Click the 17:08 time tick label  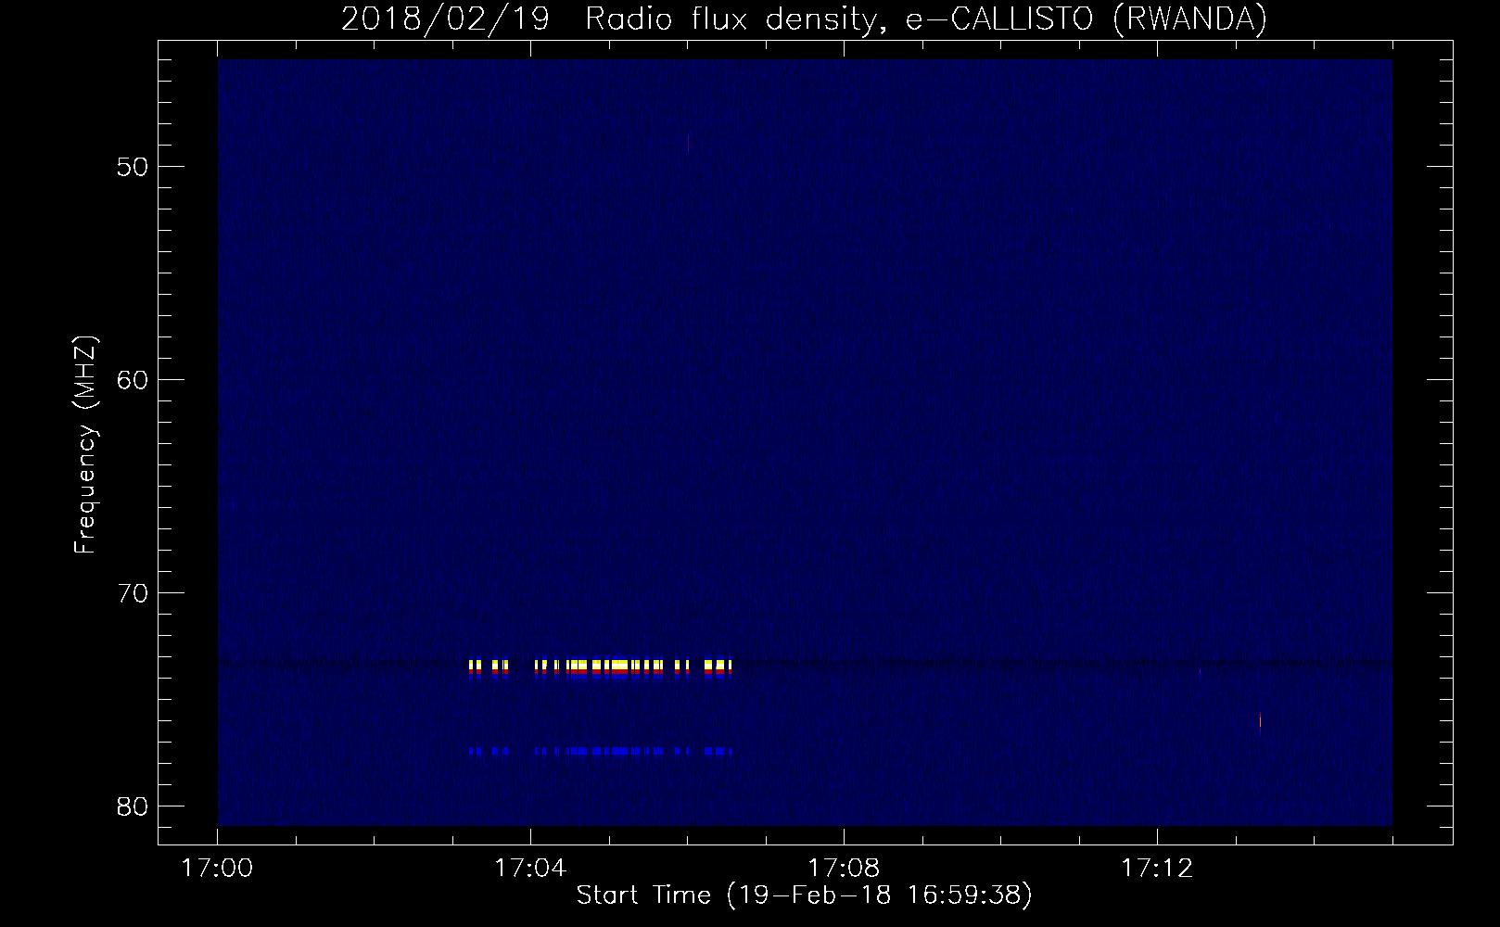pos(844,869)
